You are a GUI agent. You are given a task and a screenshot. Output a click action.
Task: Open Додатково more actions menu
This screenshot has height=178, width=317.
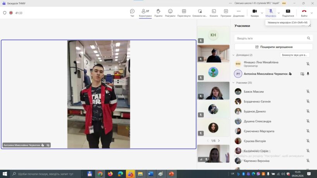(x=238, y=12)
